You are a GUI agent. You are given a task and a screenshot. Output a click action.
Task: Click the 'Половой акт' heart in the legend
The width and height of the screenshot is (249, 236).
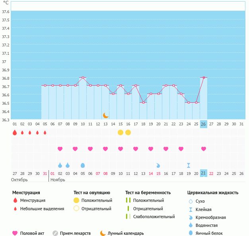(x=15, y=233)
